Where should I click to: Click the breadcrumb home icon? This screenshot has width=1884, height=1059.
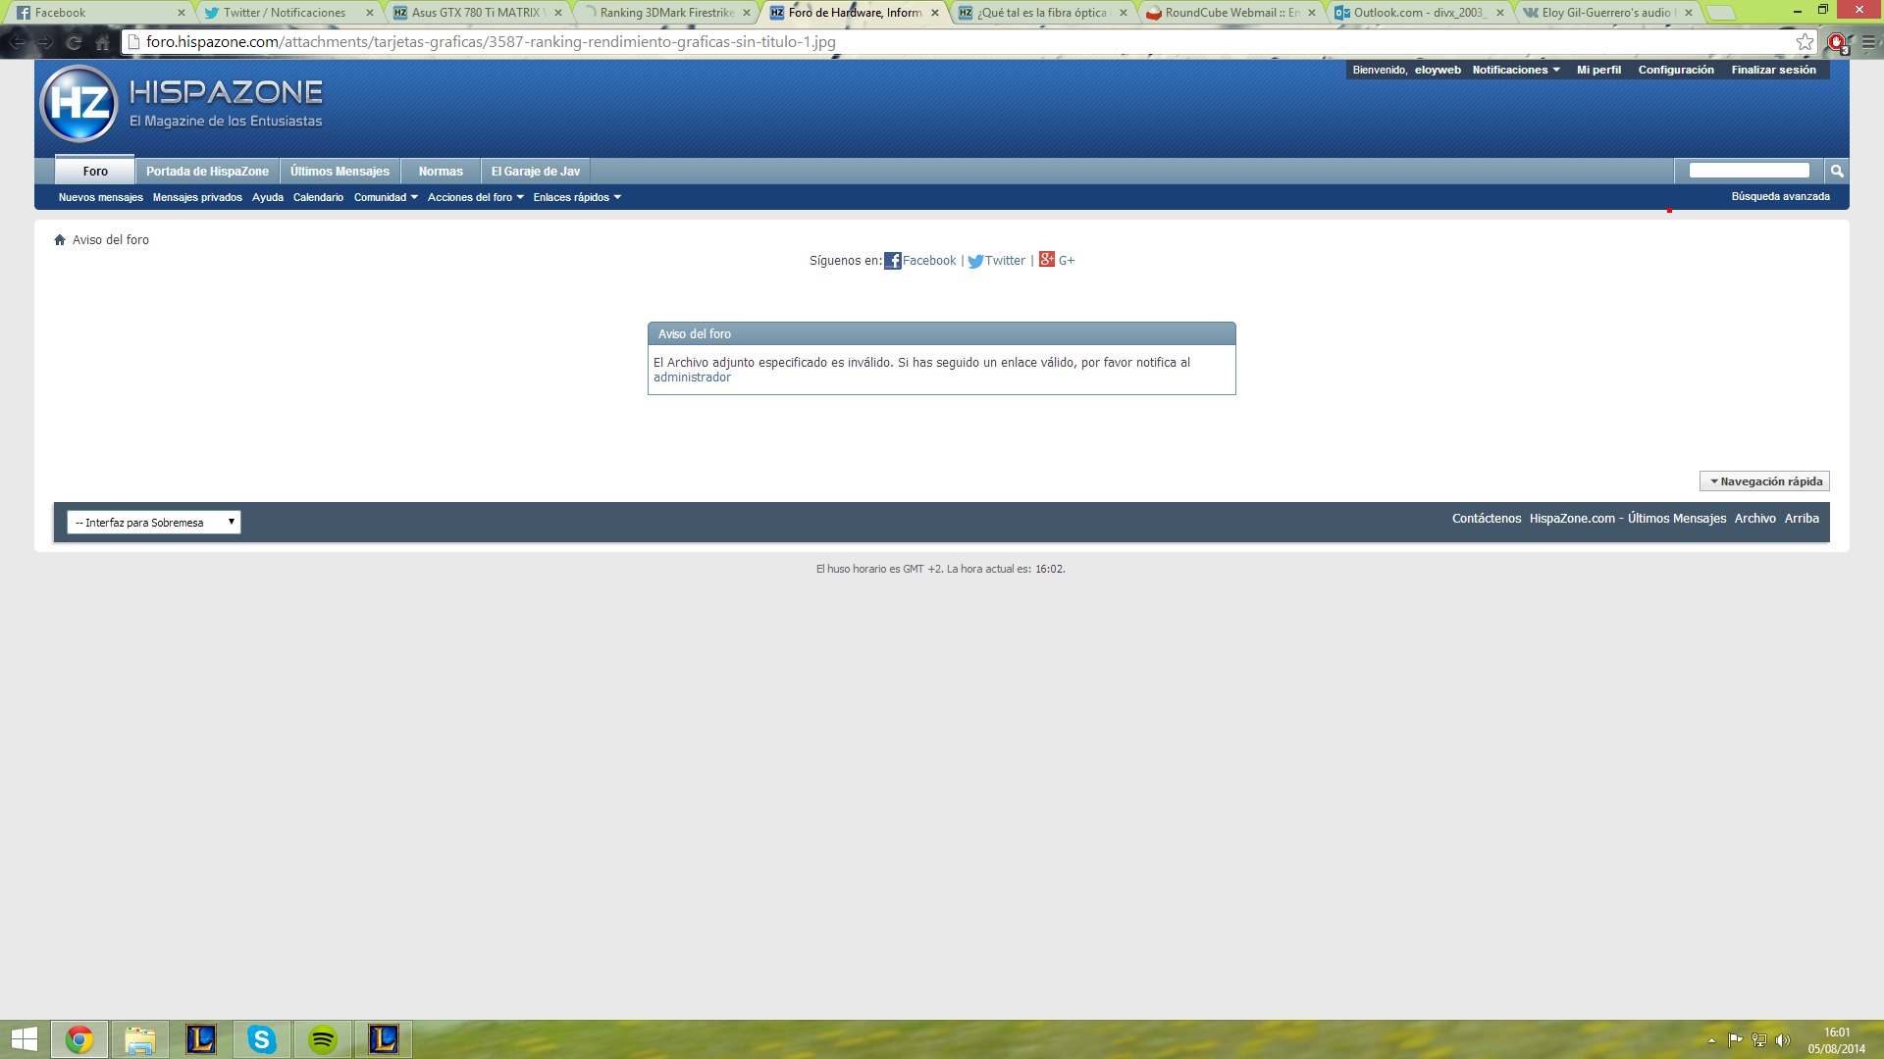(60, 240)
